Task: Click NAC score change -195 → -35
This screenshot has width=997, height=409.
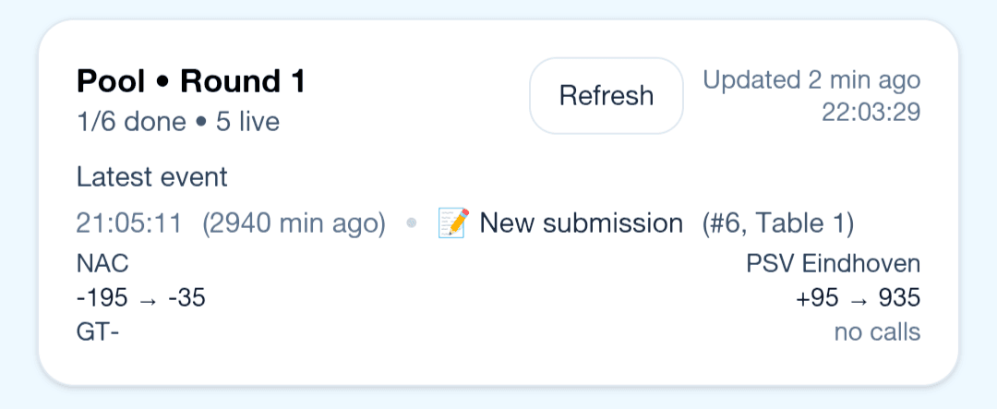Action: pos(141,299)
